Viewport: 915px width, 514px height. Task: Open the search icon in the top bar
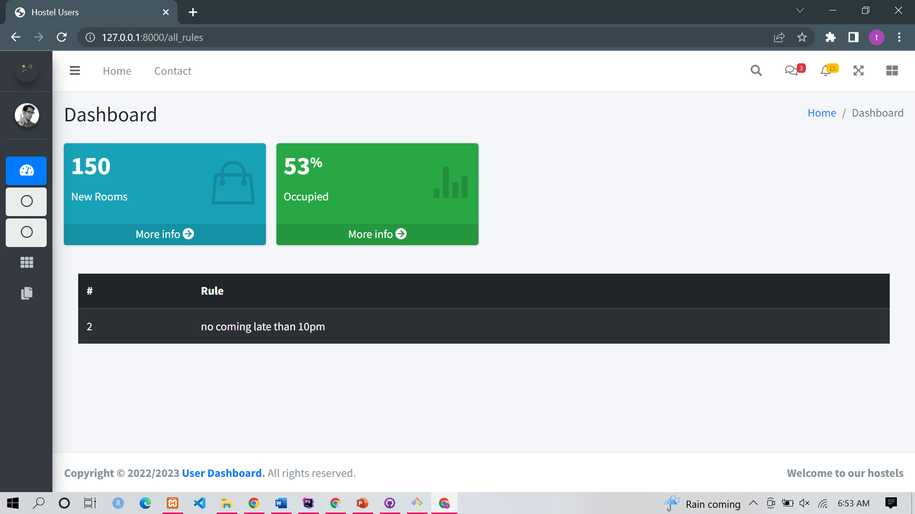click(x=756, y=70)
